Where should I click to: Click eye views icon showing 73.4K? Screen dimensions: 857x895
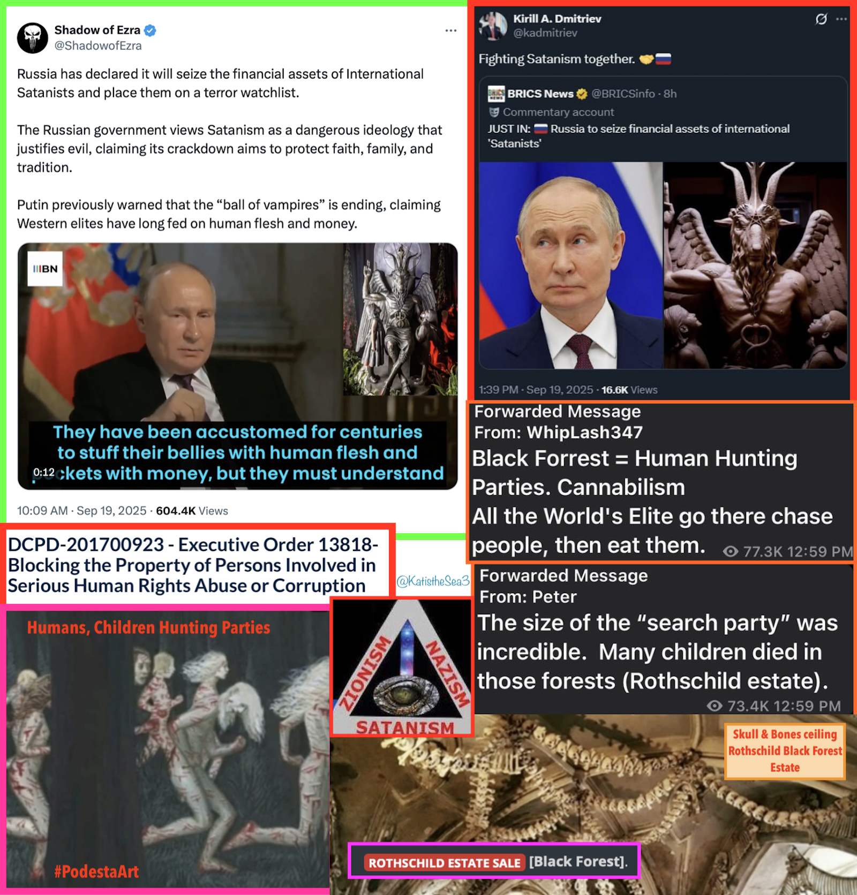tap(715, 706)
